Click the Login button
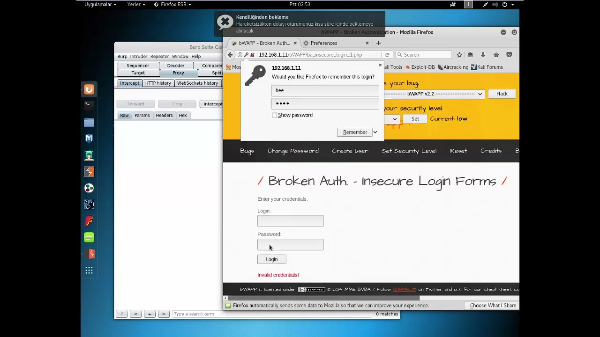Viewport: 600px width, 337px height. pos(272,259)
